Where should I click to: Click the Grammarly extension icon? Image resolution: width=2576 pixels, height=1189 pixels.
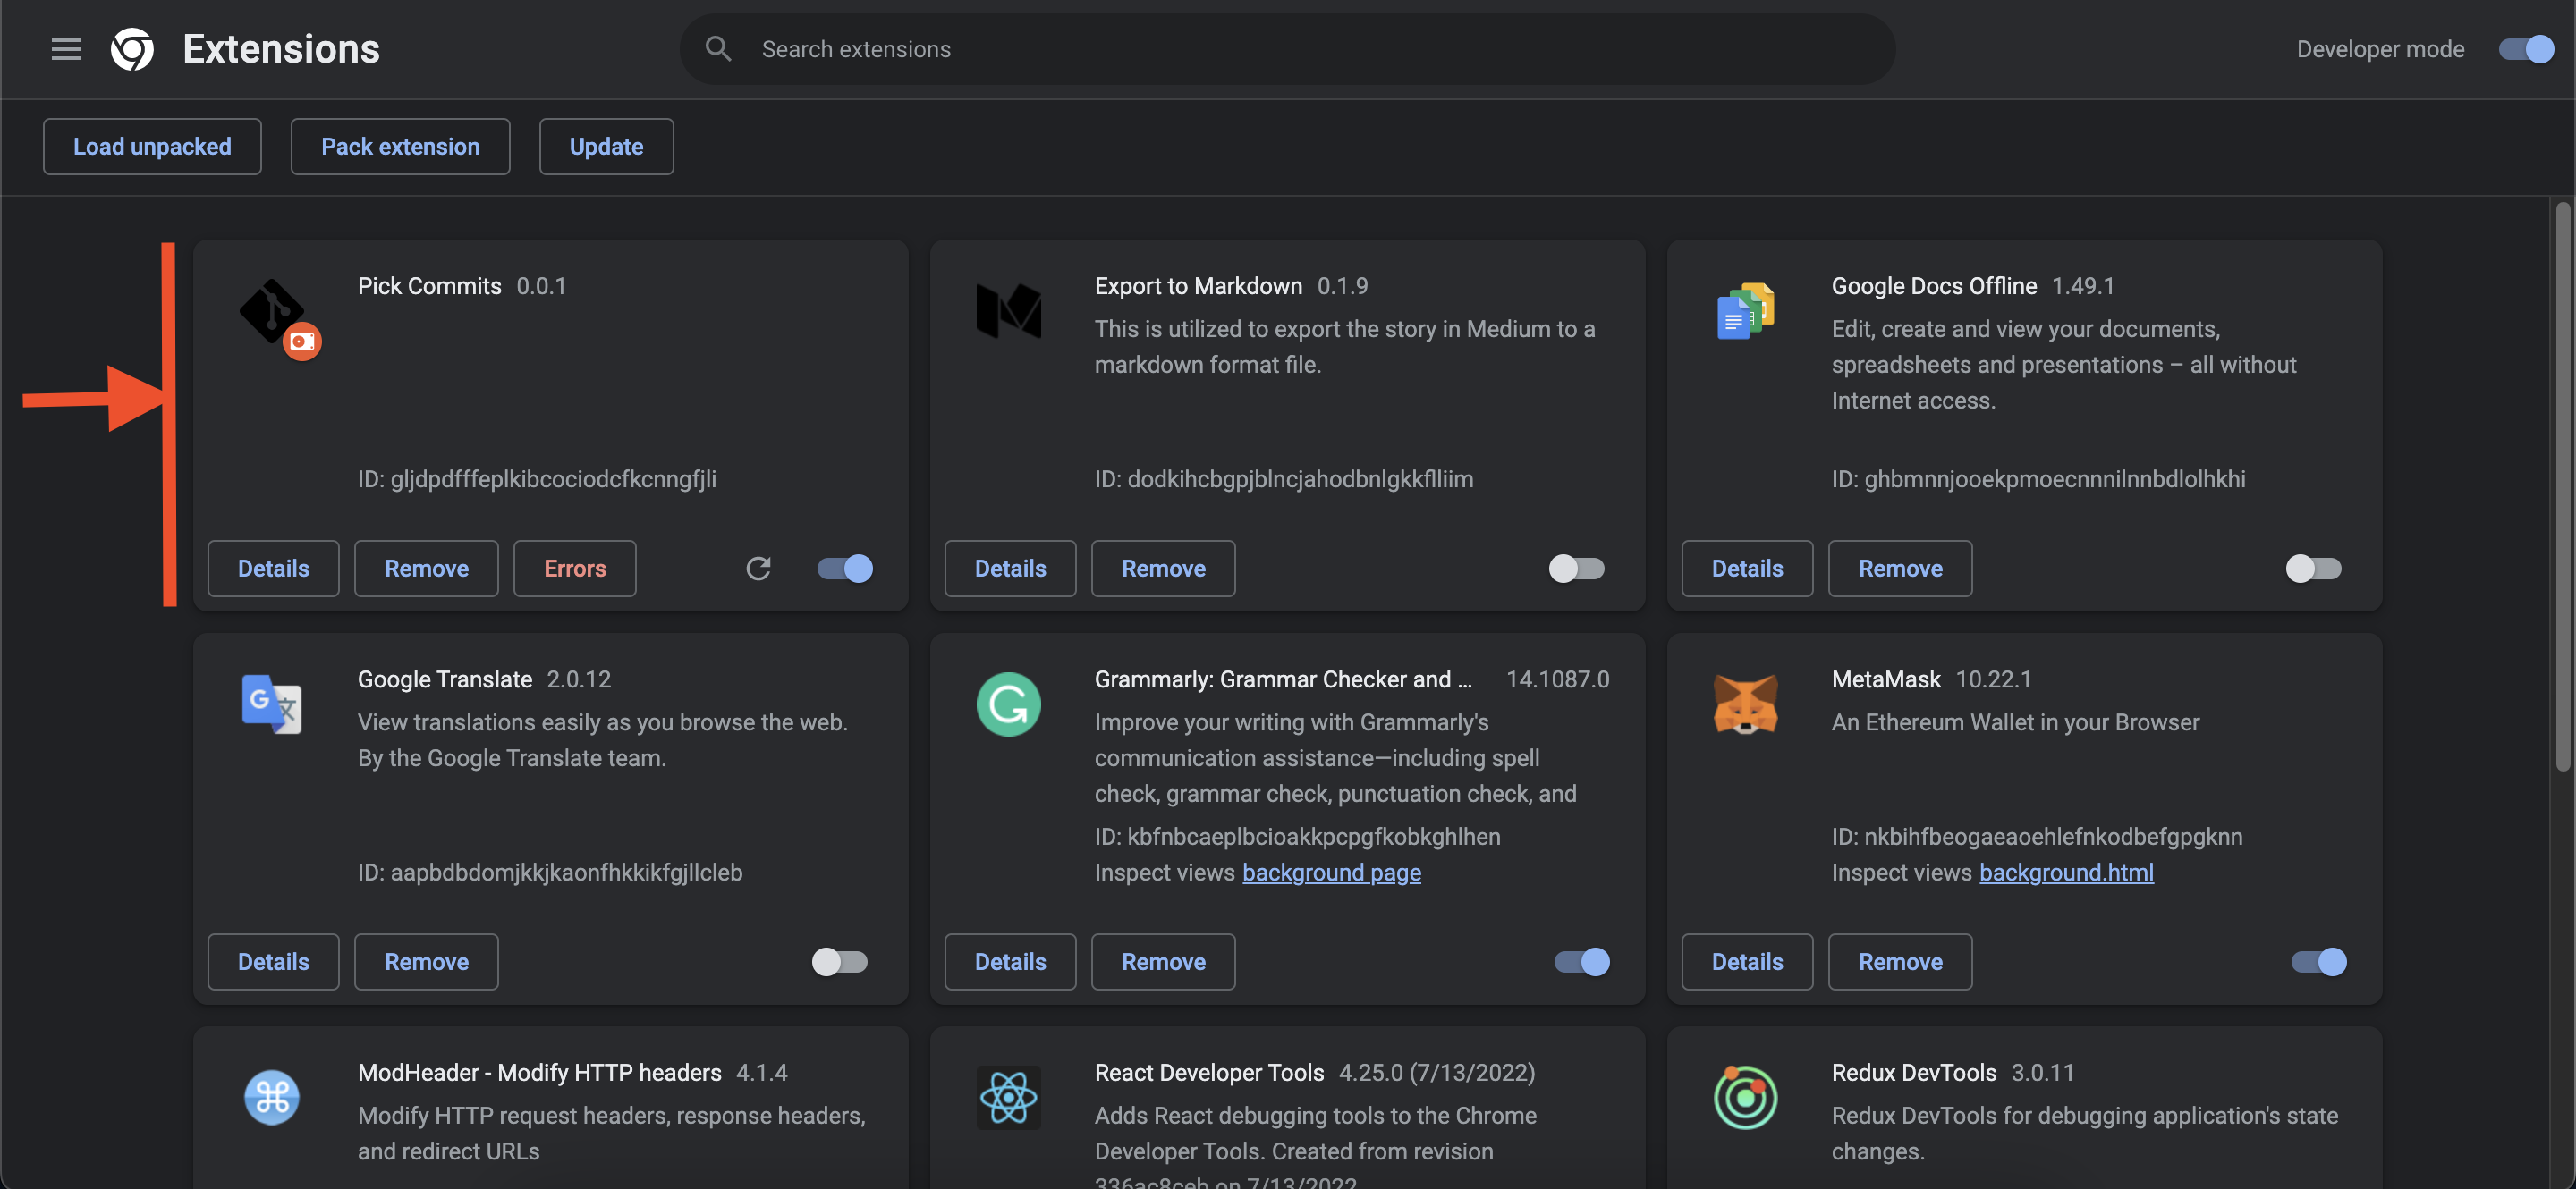[1008, 704]
